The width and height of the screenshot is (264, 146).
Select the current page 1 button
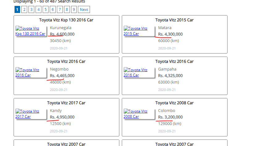[17, 9]
